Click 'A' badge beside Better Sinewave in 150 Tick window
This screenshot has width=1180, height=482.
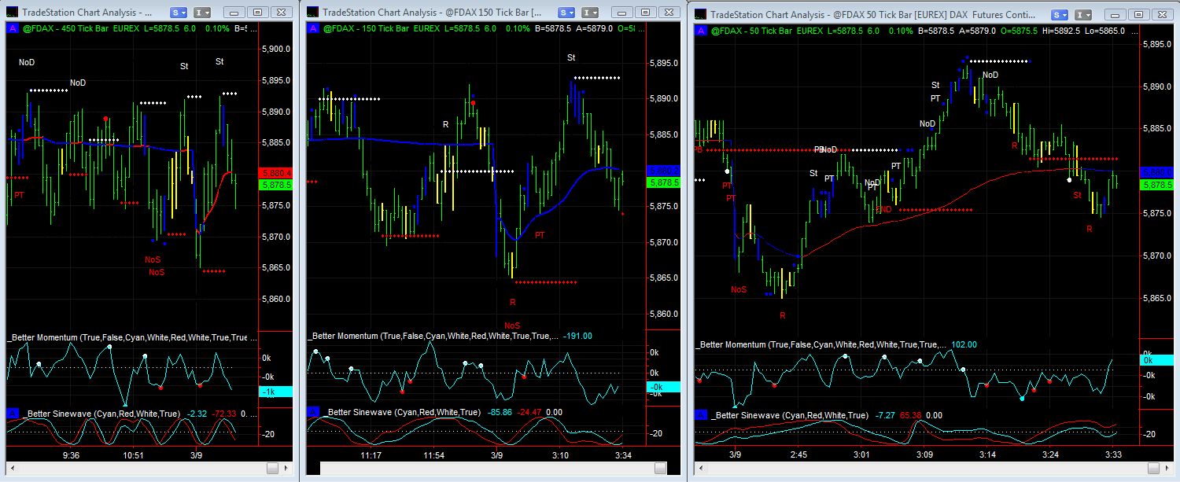click(313, 412)
